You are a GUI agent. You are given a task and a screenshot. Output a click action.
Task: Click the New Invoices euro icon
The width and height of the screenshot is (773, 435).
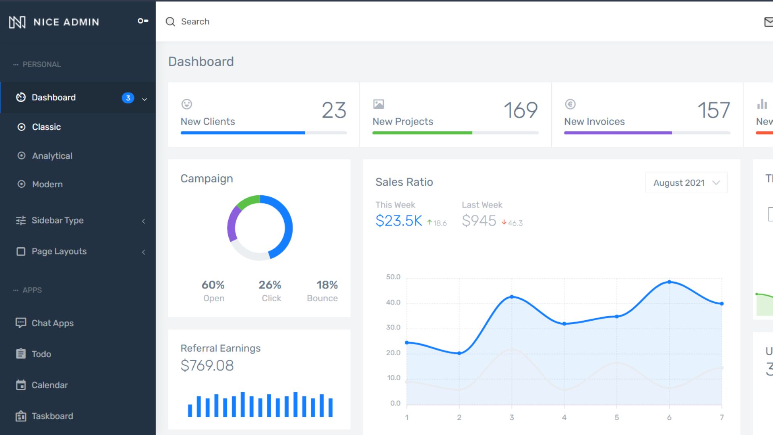click(570, 104)
